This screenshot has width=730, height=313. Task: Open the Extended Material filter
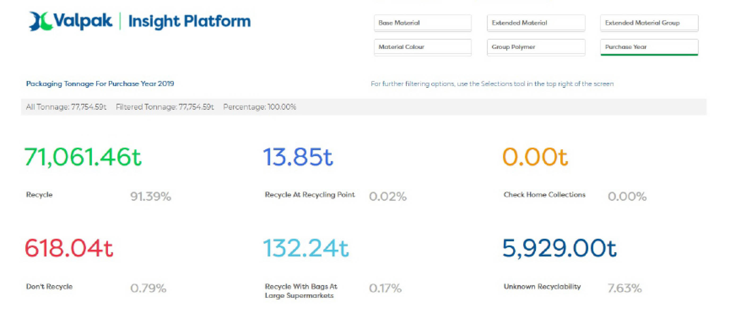(x=536, y=23)
